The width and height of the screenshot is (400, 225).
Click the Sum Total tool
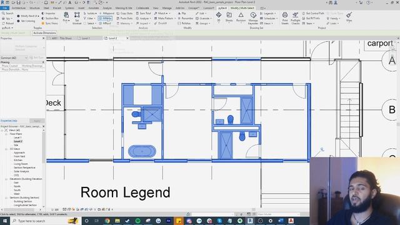143,13
